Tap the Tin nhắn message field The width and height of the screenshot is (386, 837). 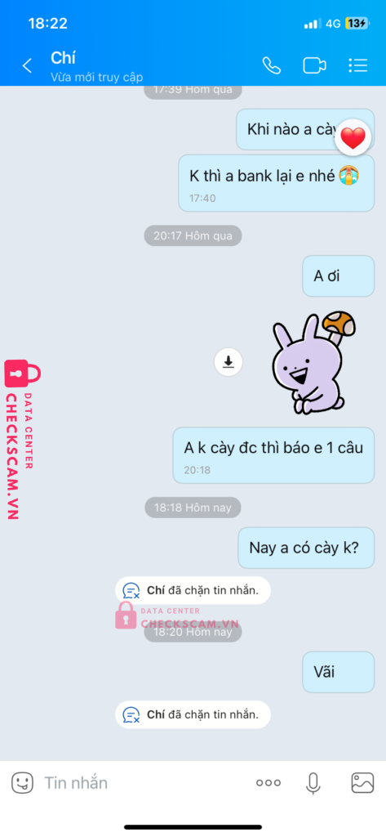[x=144, y=783]
